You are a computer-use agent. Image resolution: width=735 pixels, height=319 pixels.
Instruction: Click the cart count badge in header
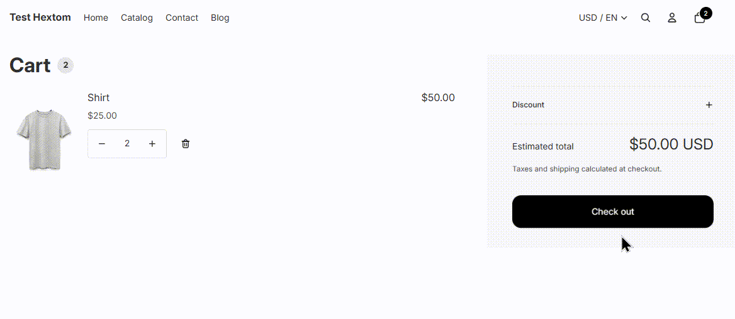tap(705, 13)
